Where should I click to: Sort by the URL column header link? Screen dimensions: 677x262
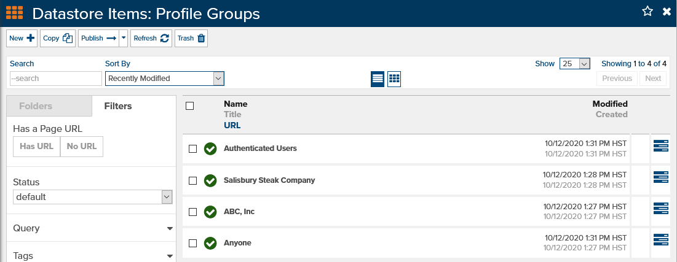[x=232, y=125]
